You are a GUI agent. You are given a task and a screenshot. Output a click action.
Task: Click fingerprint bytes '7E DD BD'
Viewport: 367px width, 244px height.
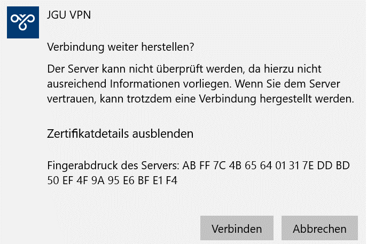(326, 166)
